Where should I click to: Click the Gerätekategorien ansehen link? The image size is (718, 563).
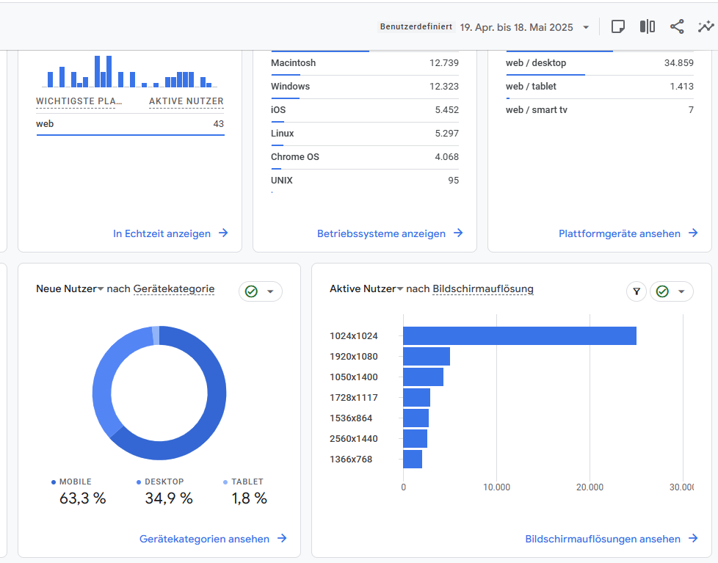point(204,539)
